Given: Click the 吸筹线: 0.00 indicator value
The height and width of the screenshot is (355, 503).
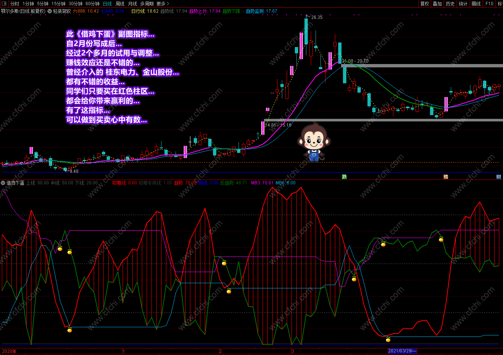Looking at the screenshot, I should point(125,183).
